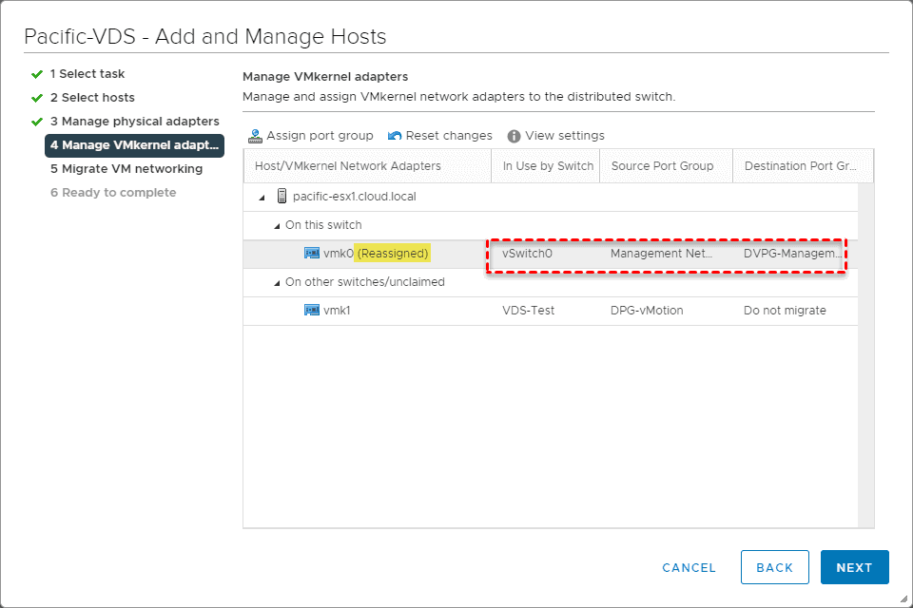Click the View settings info icon
The height and width of the screenshot is (608, 913).
(515, 136)
